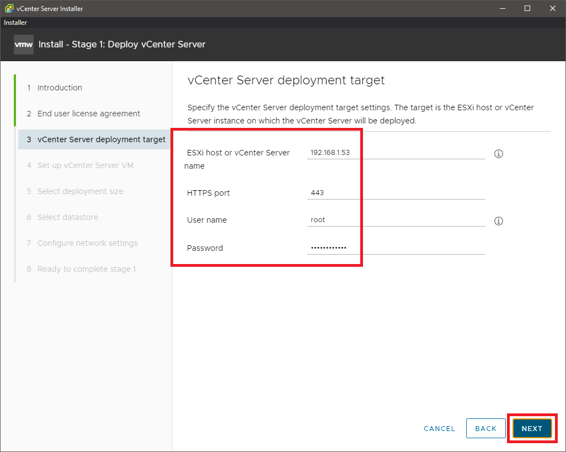Click Select deployment size step
This screenshot has height=452, width=566.
[x=80, y=191]
